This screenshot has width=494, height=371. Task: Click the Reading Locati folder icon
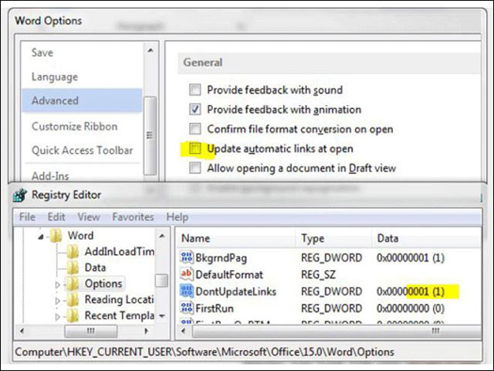tap(73, 299)
